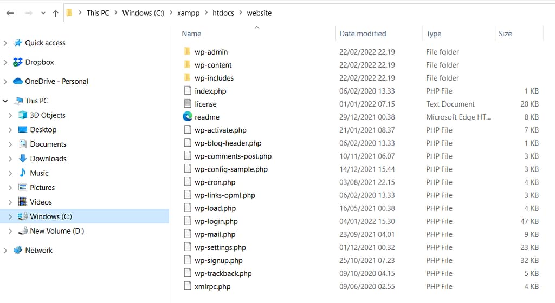Click the license text document icon
The width and height of the screenshot is (555, 303).
coord(188,104)
